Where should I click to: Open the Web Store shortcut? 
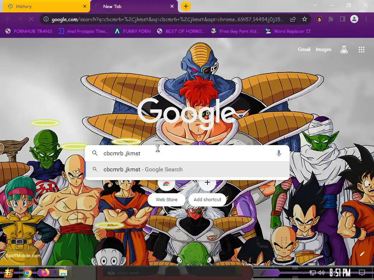pyautogui.click(x=167, y=192)
